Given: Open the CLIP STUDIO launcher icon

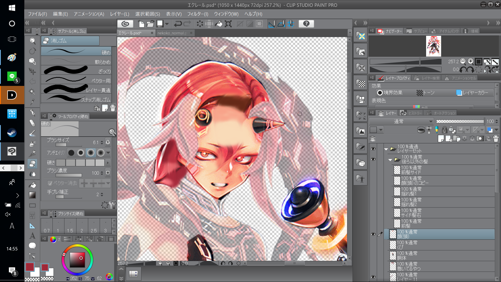Looking at the screenshot, I should (x=125, y=24).
